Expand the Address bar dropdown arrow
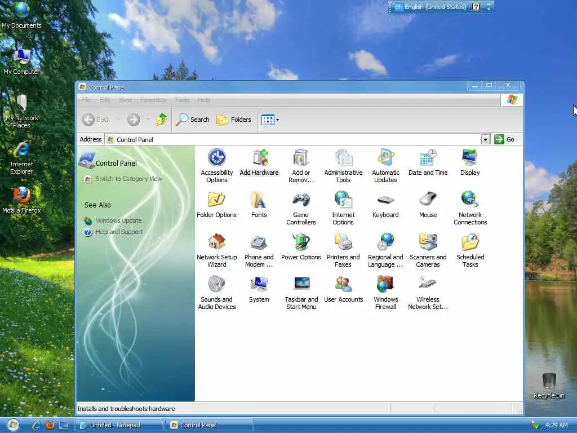The height and width of the screenshot is (433, 577). 485,140
